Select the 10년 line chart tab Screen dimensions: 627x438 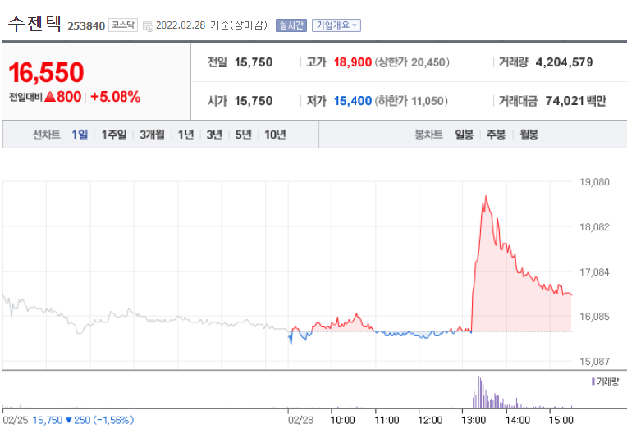click(275, 135)
